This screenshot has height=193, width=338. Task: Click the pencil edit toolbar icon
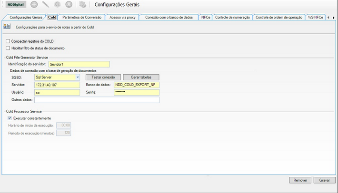tap(46, 5)
